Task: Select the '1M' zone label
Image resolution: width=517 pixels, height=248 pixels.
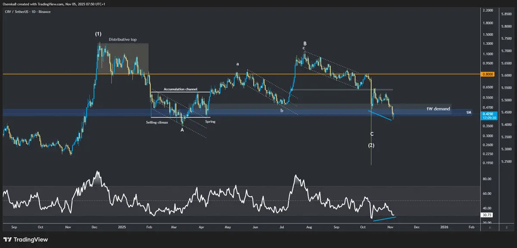Action: (469, 112)
